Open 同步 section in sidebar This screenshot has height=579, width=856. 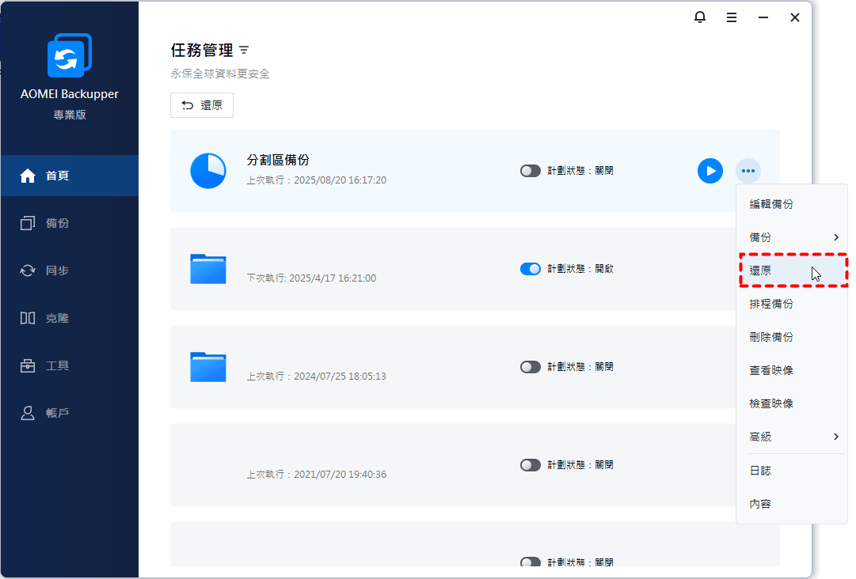(x=70, y=271)
